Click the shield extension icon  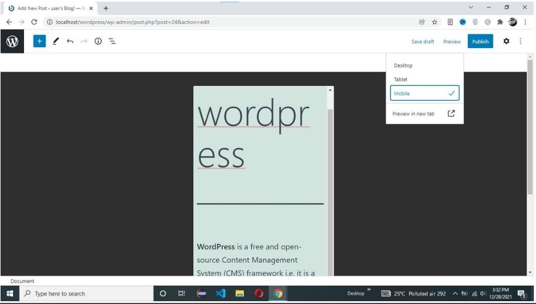click(x=475, y=22)
